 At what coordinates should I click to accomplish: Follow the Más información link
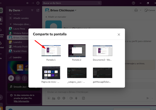coord(21,101)
